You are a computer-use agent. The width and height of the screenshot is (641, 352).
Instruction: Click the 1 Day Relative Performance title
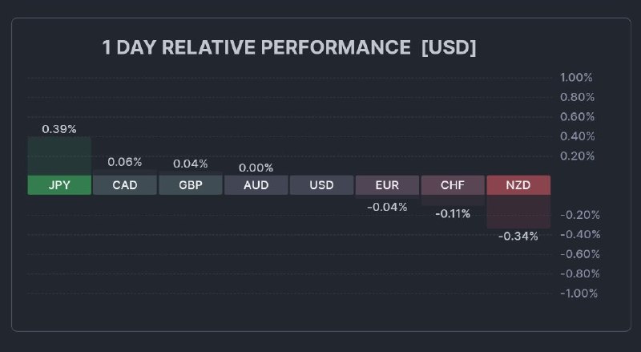[289, 47]
